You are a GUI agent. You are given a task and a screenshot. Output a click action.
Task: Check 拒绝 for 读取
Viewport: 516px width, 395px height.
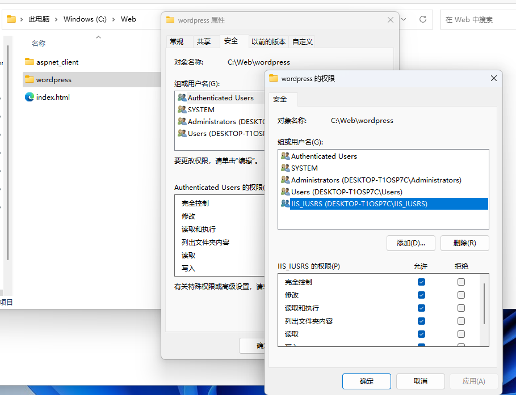coord(461,334)
